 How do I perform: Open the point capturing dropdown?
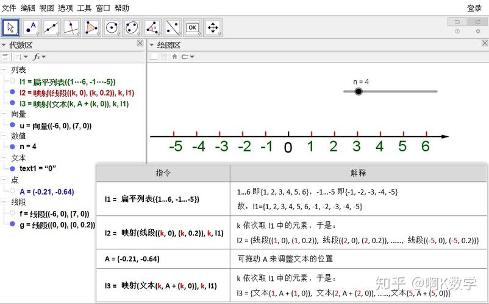tap(188, 57)
